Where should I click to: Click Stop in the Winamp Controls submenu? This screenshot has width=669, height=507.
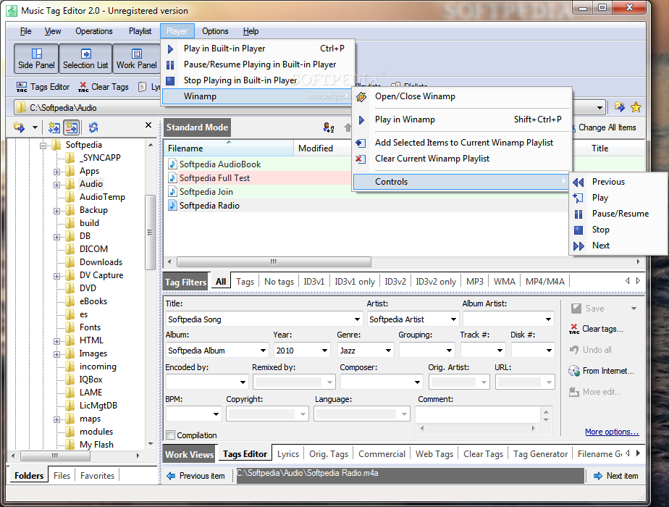pos(618,230)
